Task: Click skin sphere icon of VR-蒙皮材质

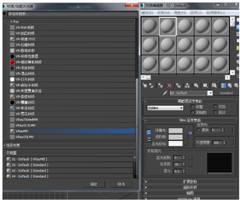Action: tap(12, 96)
